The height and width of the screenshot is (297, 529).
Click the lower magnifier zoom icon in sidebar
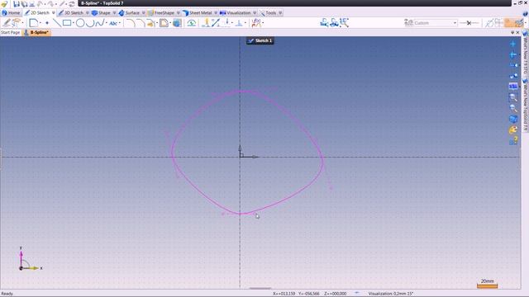click(513, 108)
